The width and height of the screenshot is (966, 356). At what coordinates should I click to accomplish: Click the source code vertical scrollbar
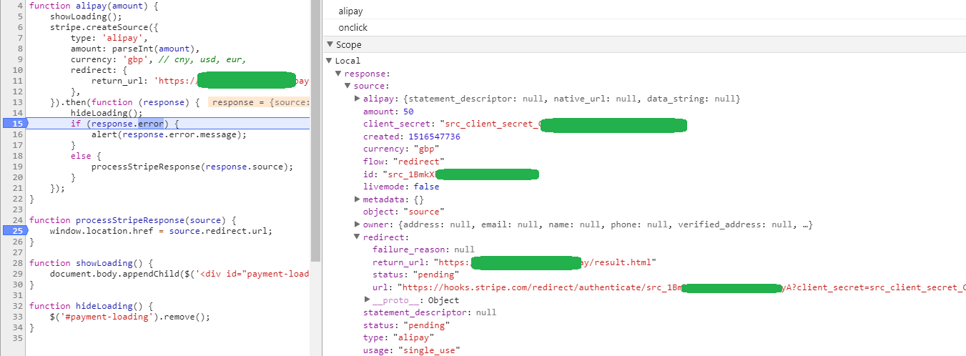click(315, 129)
